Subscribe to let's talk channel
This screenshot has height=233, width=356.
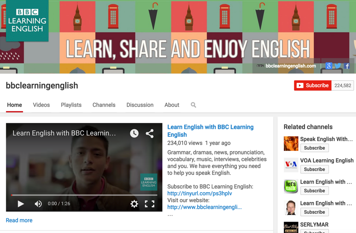coord(314,191)
